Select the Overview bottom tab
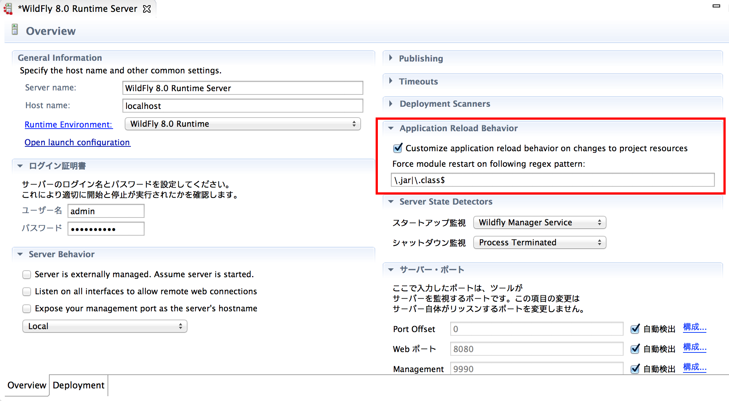Viewport: 729px width, 401px height. click(x=27, y=385)
